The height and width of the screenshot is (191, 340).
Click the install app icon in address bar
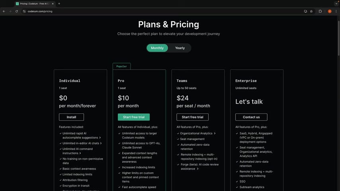tap(305, 11)
